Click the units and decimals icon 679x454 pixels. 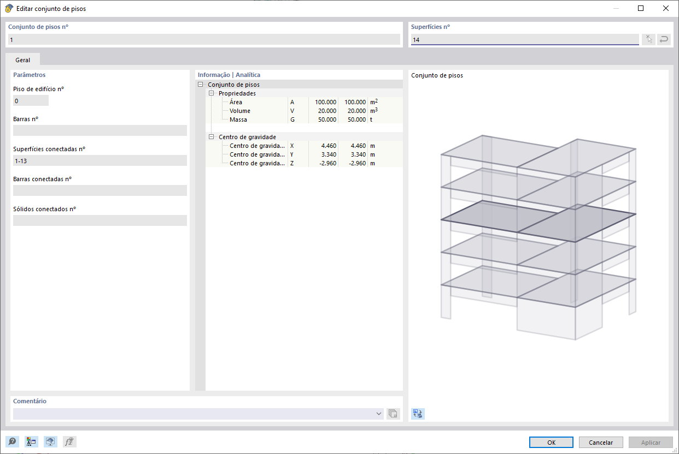click(x=31, y=442)
